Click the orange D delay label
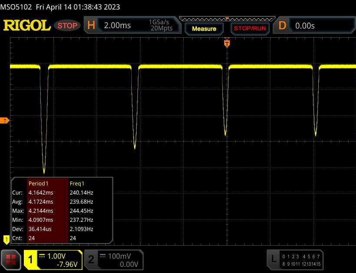Viewport: 356px width, 273px height. pos(282,26)
